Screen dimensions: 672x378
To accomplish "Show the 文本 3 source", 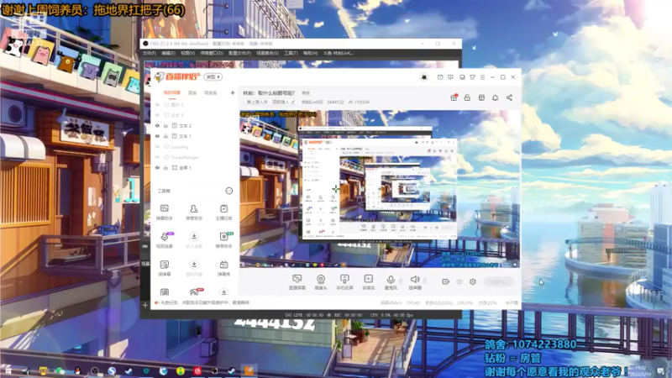I will pos(157,115).
